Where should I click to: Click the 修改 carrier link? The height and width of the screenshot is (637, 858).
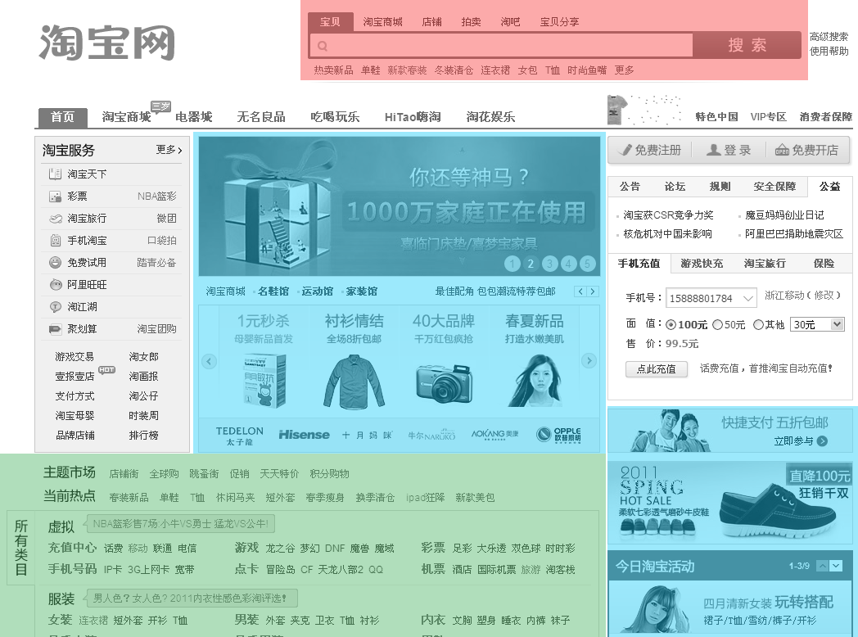pos(824,296)
